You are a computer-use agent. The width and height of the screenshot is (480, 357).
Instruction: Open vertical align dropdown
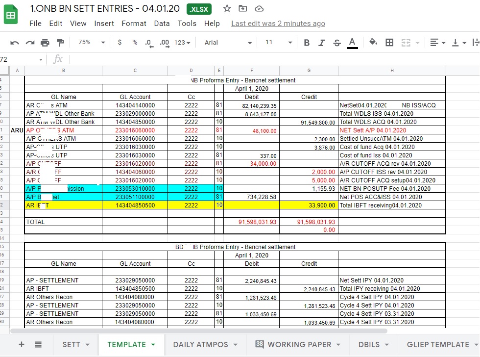pos(459,43)
